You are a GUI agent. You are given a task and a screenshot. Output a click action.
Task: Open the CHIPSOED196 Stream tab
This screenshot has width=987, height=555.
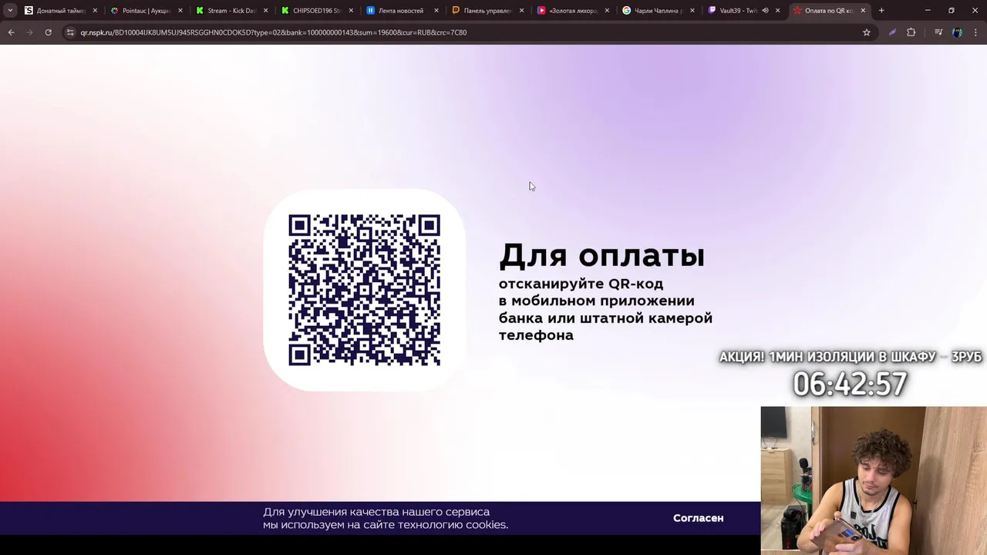pos(316,11)
